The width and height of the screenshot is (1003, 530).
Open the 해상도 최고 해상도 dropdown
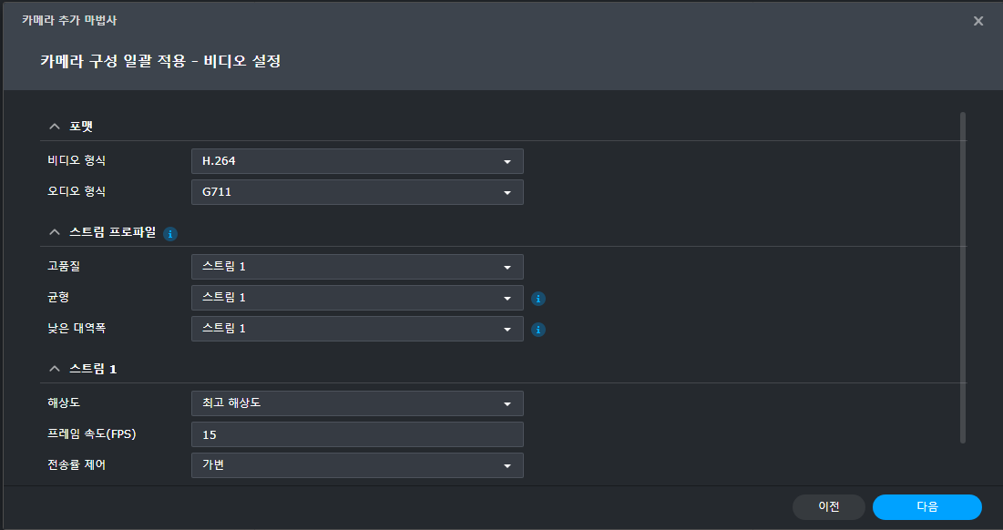(357, 403)
